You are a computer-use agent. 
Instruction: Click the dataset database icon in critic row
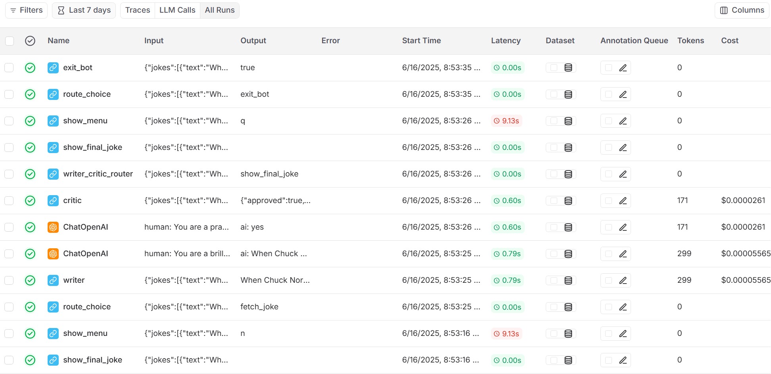(568, 201)
